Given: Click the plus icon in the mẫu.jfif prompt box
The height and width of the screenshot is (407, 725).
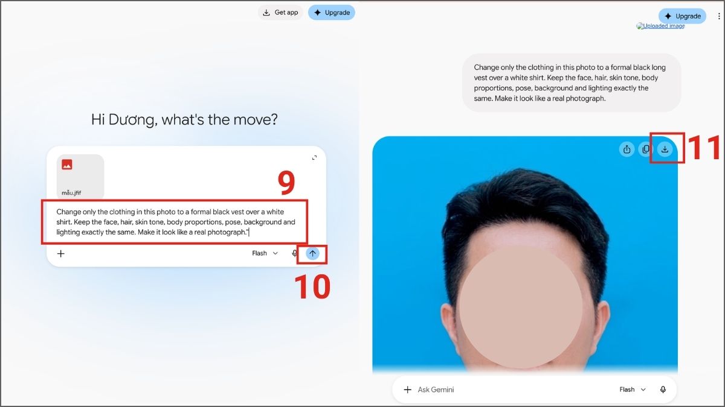Looking at the screenshot, I should tap(61, 253).
